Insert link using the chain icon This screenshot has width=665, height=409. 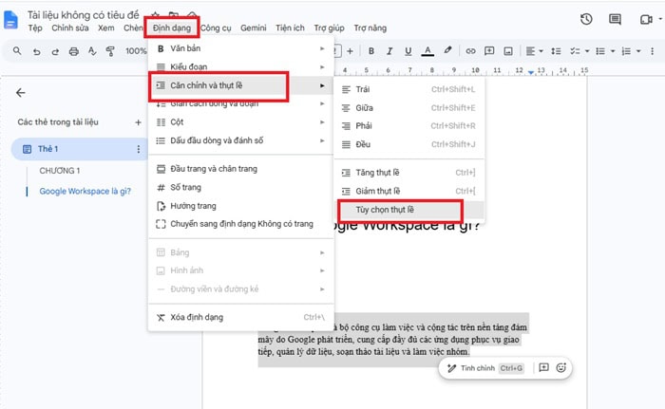point(470,51)
